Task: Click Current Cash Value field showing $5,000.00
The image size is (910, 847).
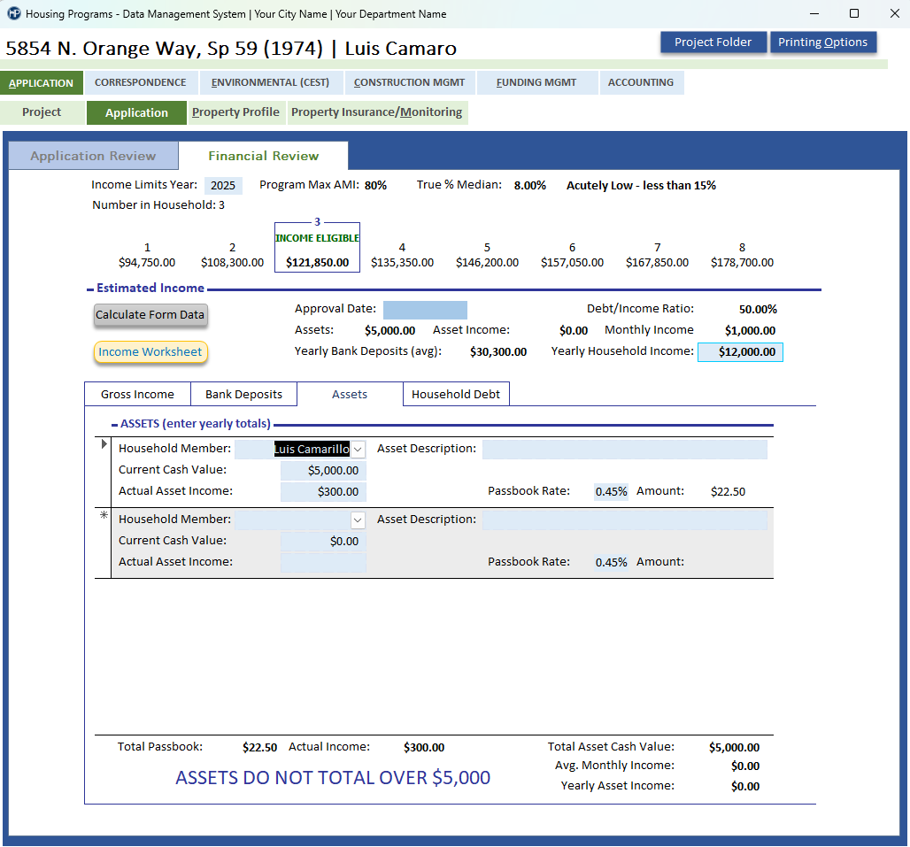Action: (x=323, y=471)
